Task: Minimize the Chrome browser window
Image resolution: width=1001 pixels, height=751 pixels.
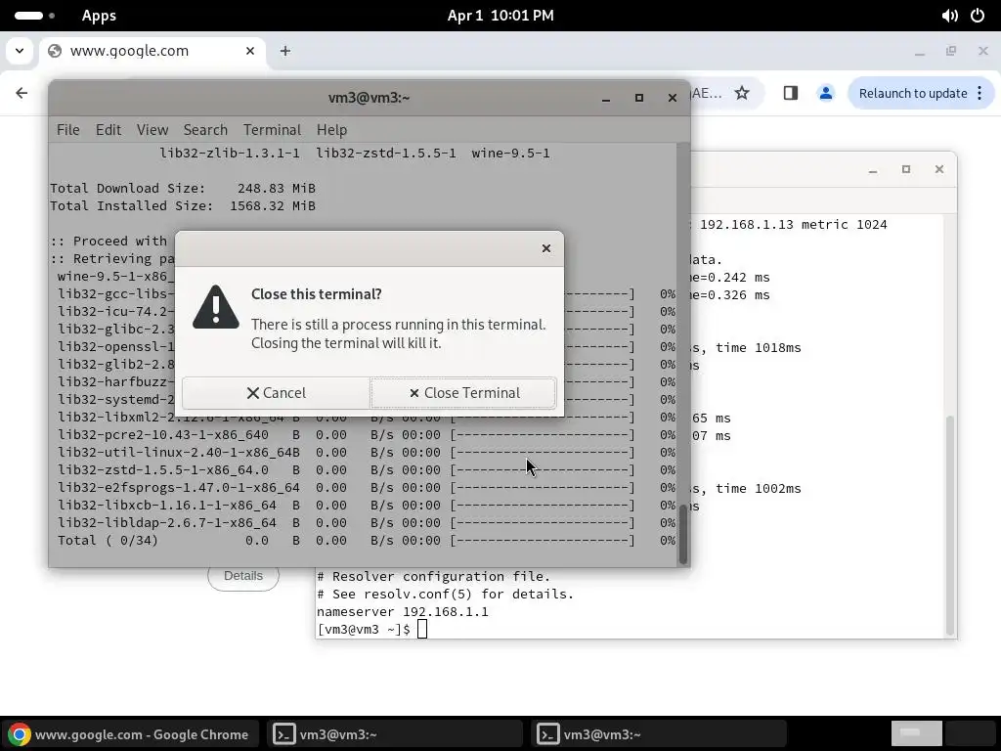Action: click(920, 51)
